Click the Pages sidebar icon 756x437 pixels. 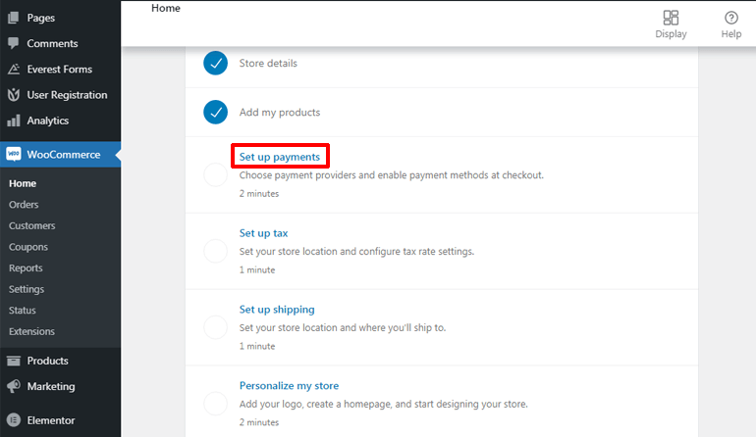14,18
